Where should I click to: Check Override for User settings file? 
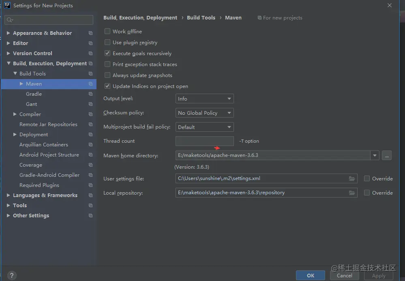(367, 178)
